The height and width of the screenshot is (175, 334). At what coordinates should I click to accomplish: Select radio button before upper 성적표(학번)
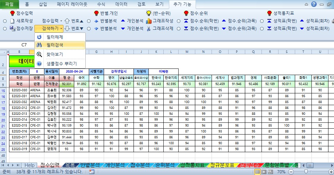[x=262, y=21]
